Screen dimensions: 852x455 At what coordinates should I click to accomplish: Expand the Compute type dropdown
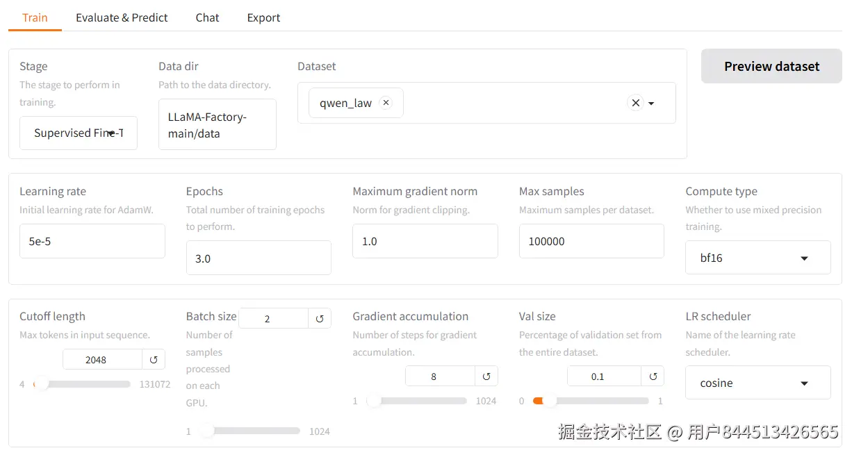(x=758, y=258)
